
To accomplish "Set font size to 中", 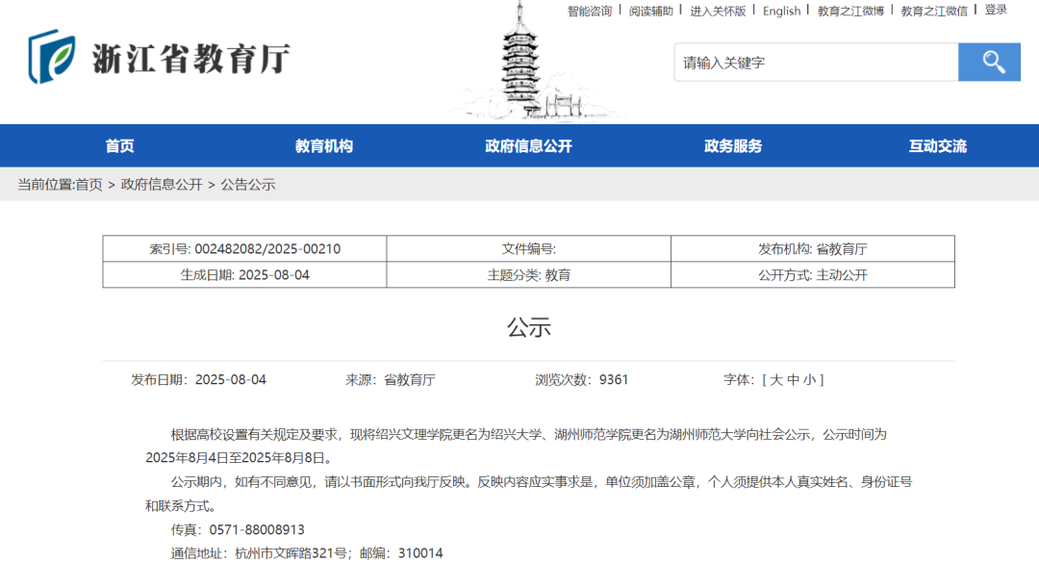I will tap(794, 380).
